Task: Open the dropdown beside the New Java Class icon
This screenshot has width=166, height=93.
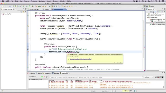Action: tap(40, 6)
